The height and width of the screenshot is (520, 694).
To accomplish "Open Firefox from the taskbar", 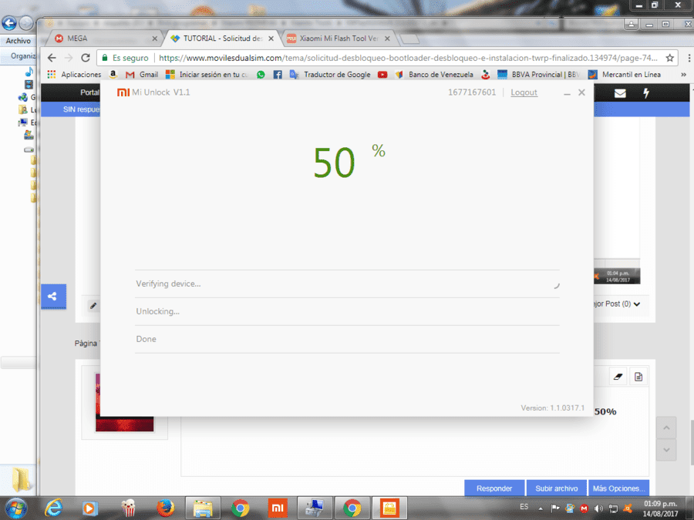I will (165, 508).
